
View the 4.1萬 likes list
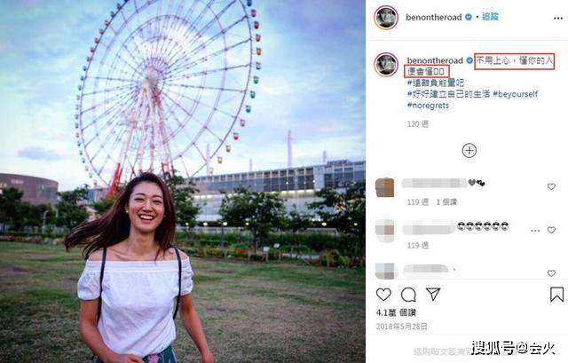[x=396, y=312]
